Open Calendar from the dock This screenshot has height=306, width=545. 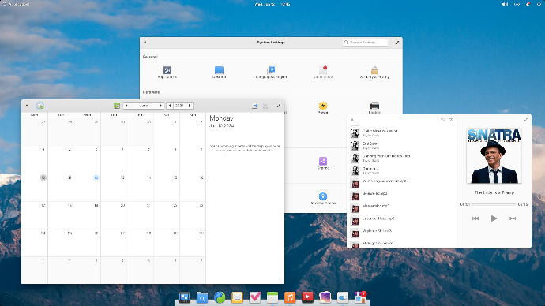click(x=272, y=297)
